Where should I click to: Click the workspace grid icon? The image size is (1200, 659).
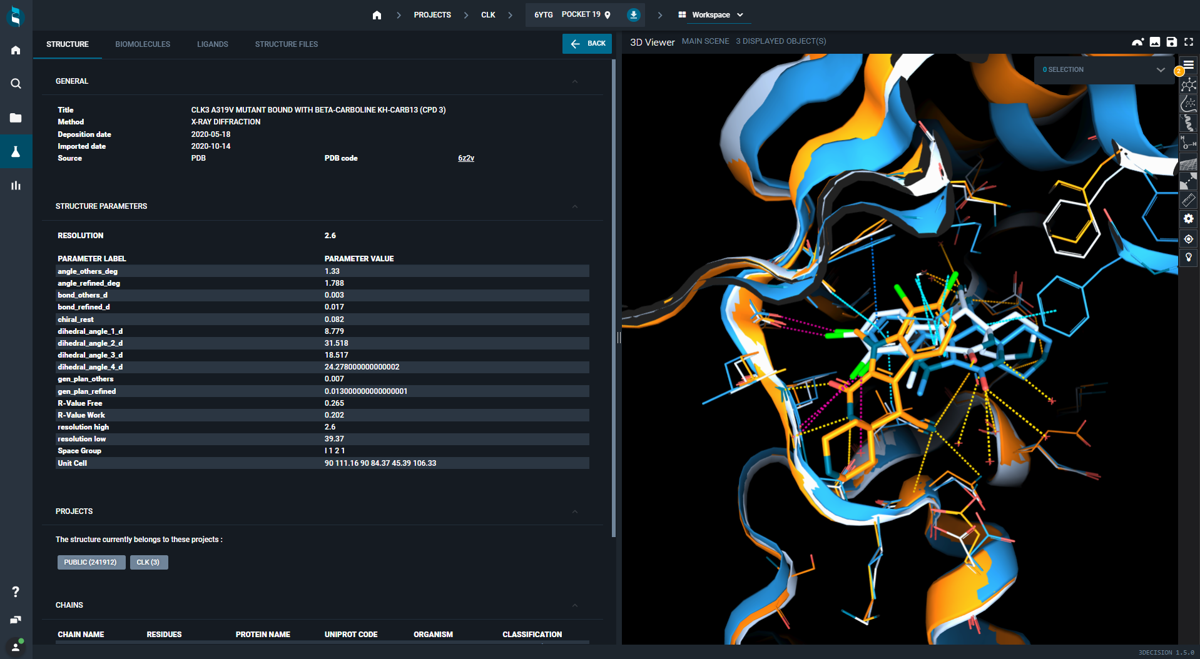point(682,15)
